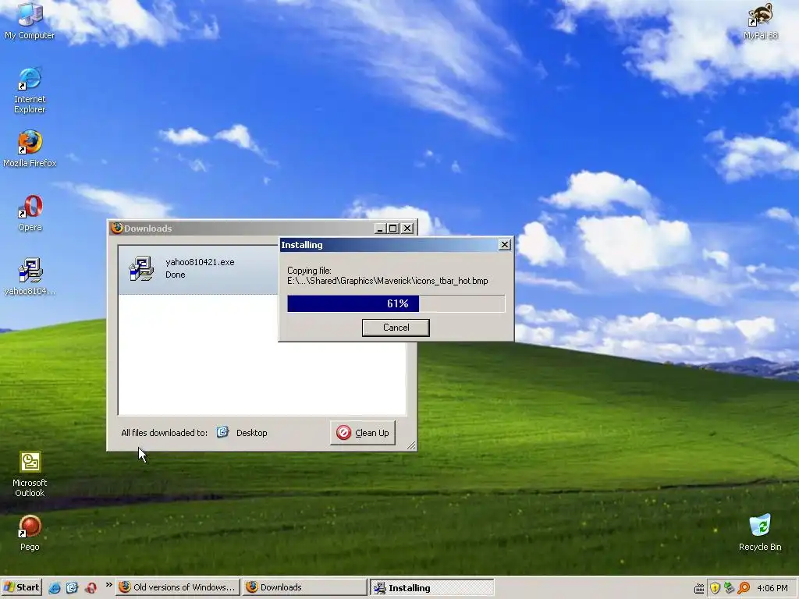Select the Pego desktop shortcut
Screen dimensions: 799x599
coord(30,533)
